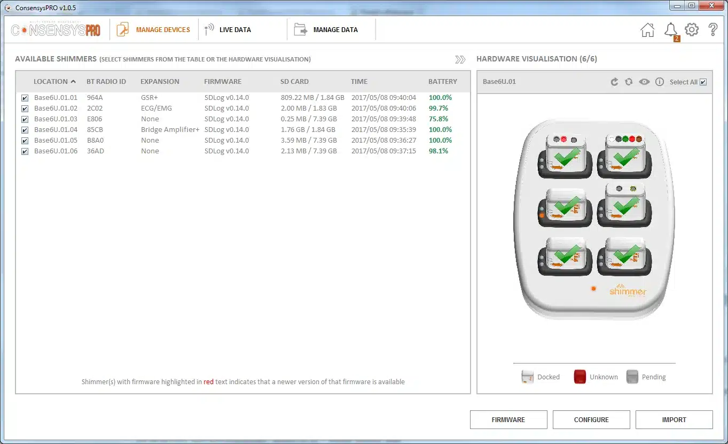This screenshot has width=728, height=444.
Task: Click the ConsensysPRO logo
Action: [x=56, y=30]
